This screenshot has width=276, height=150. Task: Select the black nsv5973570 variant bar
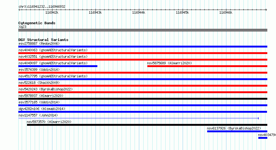147,125
